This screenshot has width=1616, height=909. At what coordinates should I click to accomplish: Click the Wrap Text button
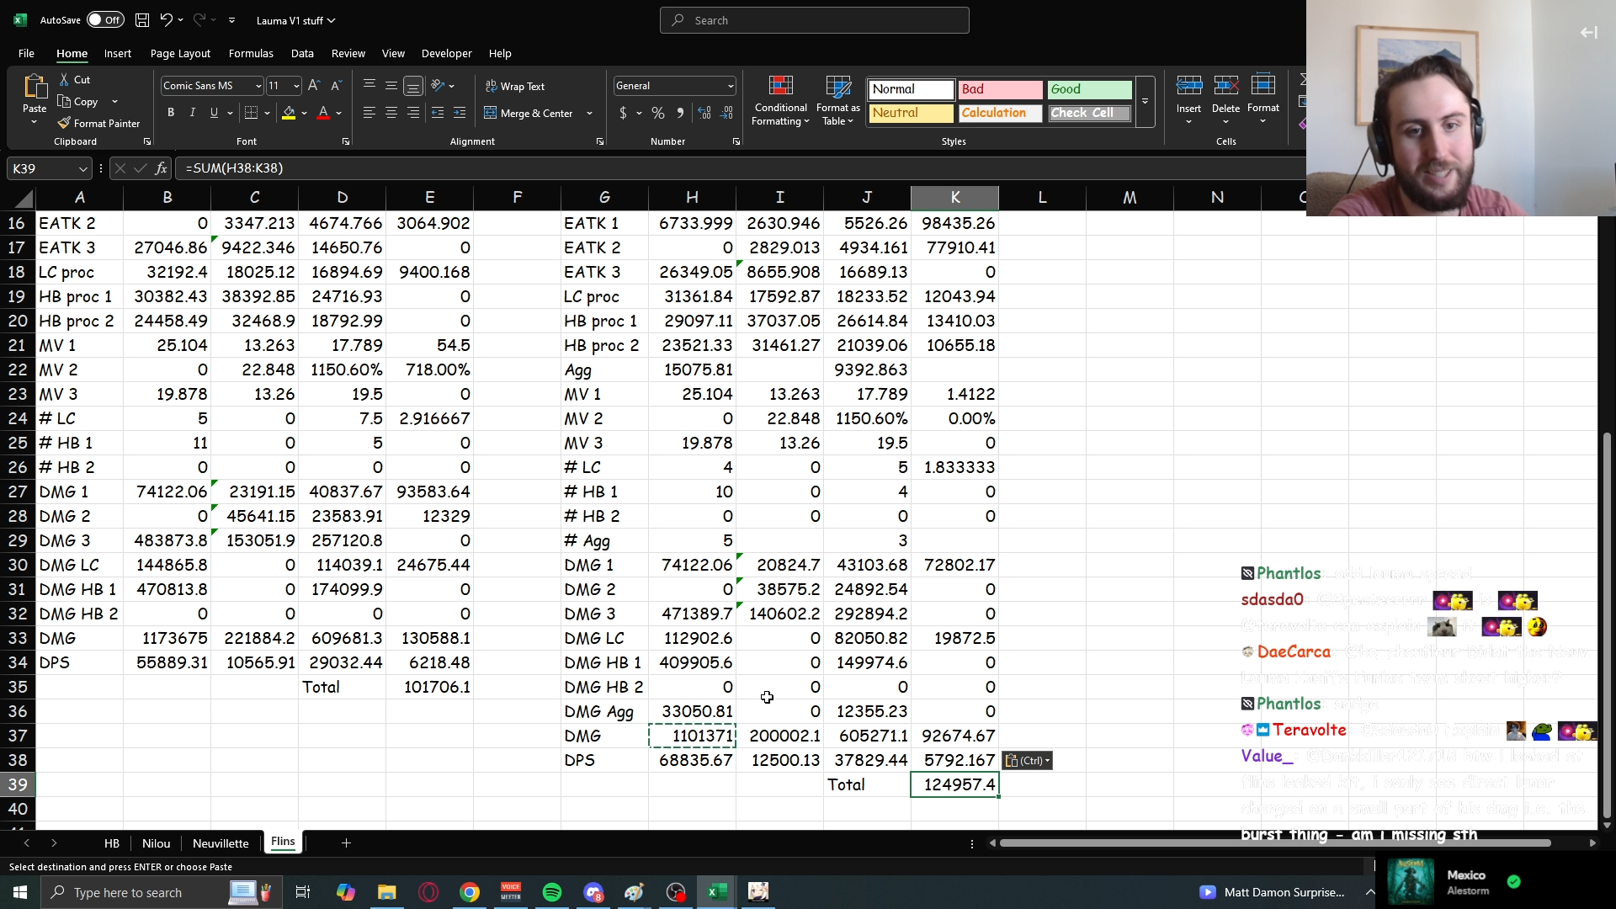(x=515, y=87)
